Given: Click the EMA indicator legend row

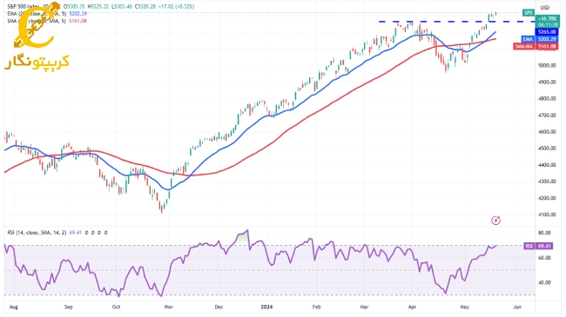Looking at the screenshot, I should [47, 14].
